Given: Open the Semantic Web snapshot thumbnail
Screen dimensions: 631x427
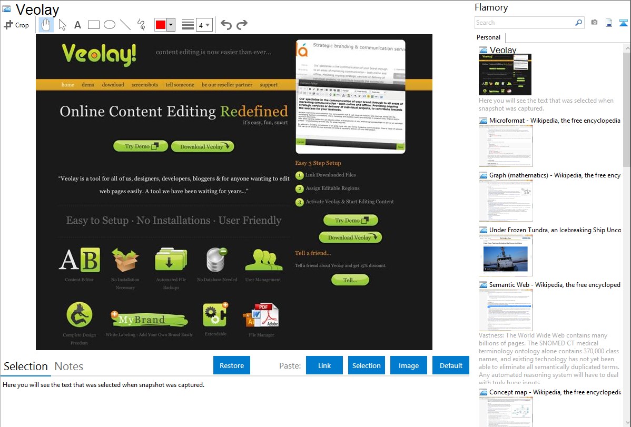Looking at the screenshot, I should point(506,310).
